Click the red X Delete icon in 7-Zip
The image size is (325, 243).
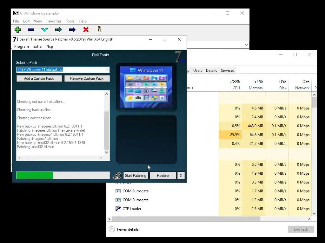click(86, 30)
